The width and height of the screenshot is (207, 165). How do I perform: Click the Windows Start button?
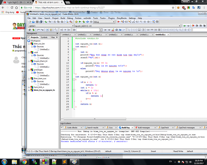[5, 162]
